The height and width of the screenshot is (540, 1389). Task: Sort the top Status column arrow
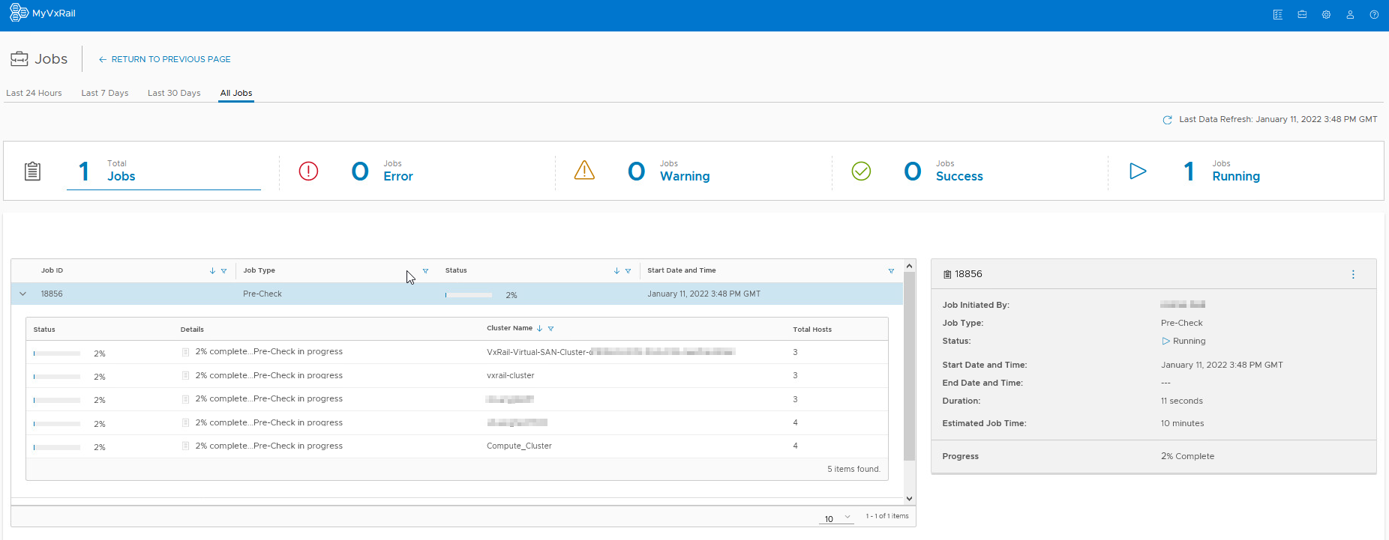click(616, 271)
